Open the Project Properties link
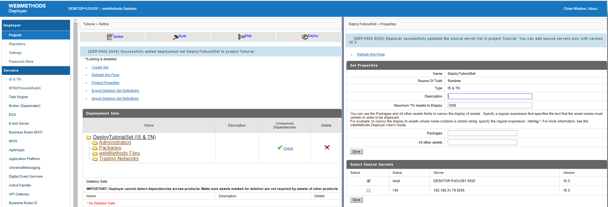This screenshot has height=207, width=608. pyautogui.click(x=105, y=83)
